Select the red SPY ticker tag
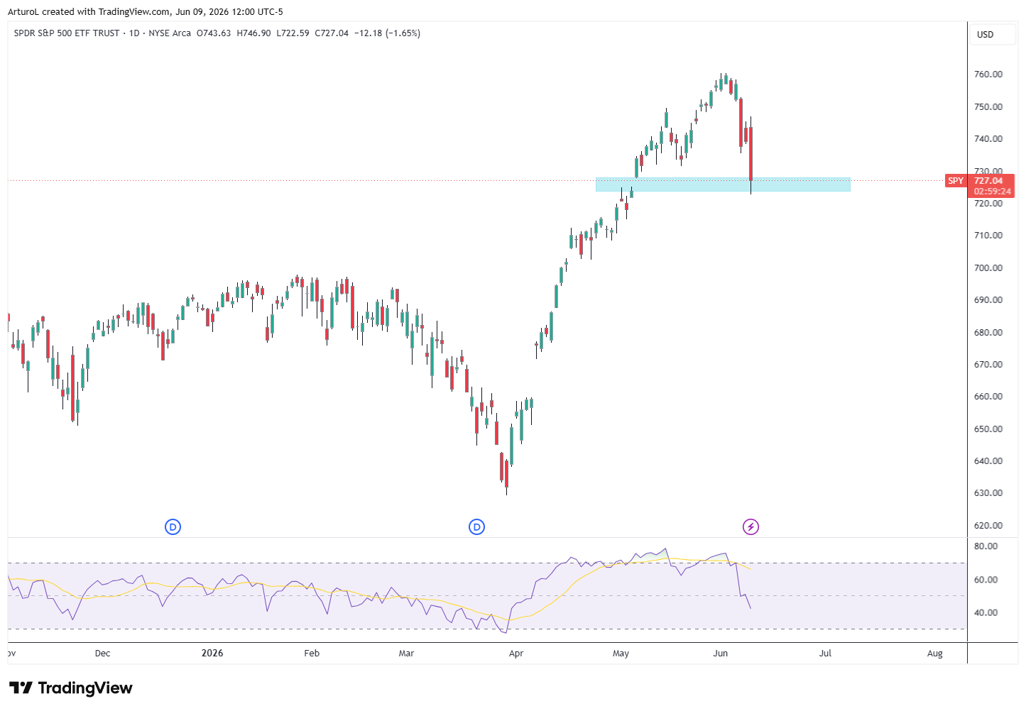Viewport: 1026px width, 711px height. point(956,181)
